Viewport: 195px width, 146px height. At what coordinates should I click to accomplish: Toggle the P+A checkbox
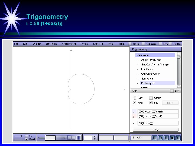pyautogui.click(x=160, y=44)
